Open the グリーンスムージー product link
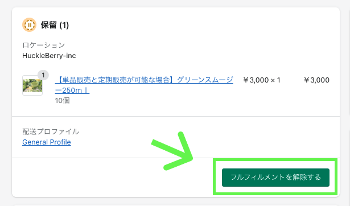 144,85
